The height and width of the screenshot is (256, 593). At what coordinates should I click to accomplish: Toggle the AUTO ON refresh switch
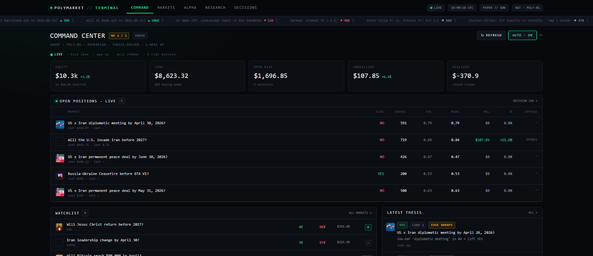(x=522, y=35)
